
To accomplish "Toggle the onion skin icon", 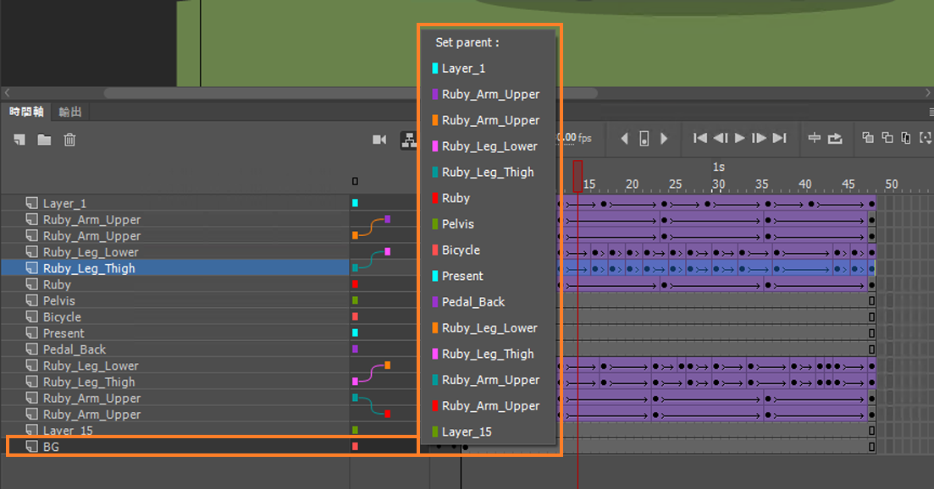I will pos(869,138).
